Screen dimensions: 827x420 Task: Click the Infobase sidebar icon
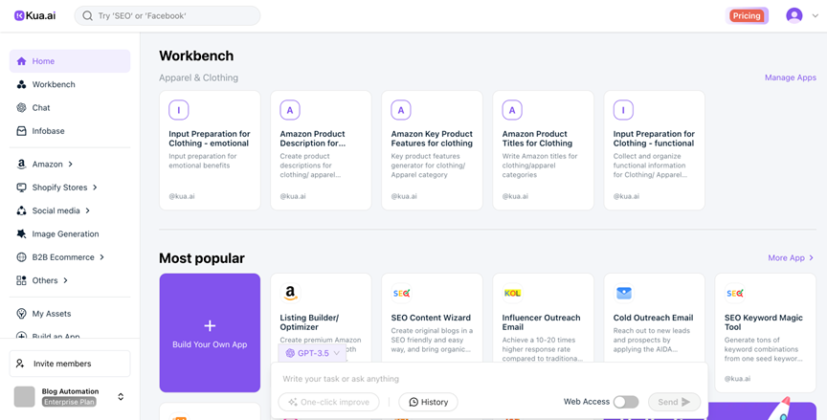pos(21,131)
